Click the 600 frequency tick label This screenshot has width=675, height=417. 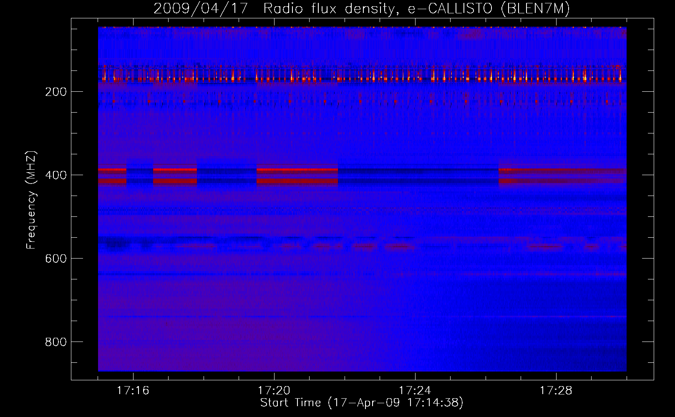click(x=56, y=259)
